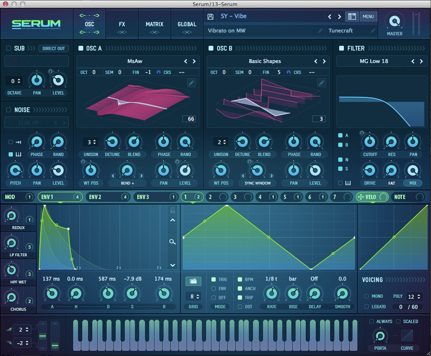Screen dimensions: 431x356
Task: Expand envelope view up chevron
Action: [x=172, y=220]
